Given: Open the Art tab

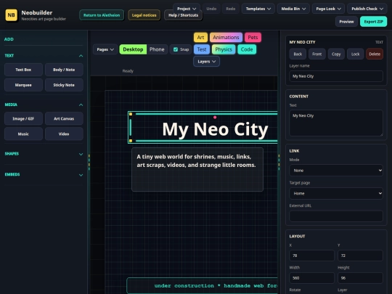Looking at the screenshot, I should click(200, 38).
